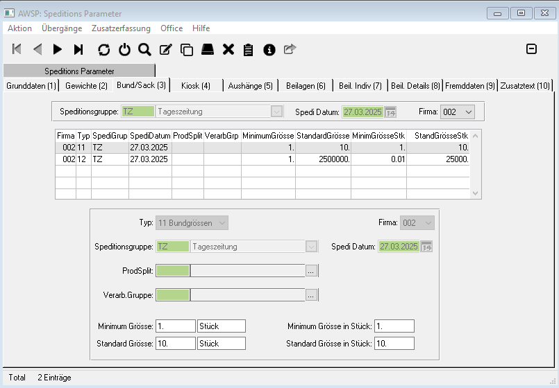Jump to the last record

point(78,49)
